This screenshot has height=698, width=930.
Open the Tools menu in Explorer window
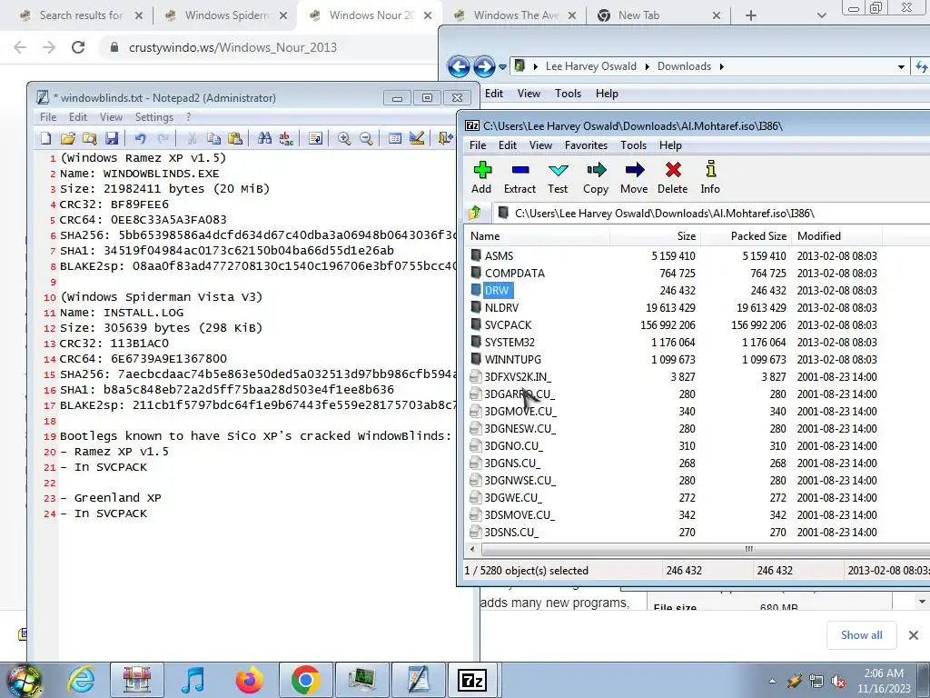pyautogui.click(x=568, y=94)
